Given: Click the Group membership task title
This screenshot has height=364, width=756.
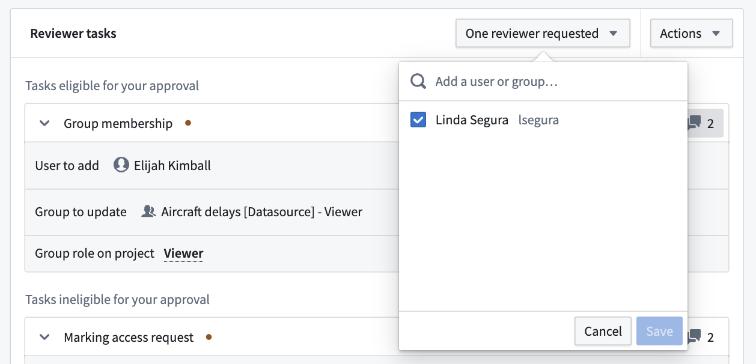Looking at the screenshot, I should click(118, 124).
